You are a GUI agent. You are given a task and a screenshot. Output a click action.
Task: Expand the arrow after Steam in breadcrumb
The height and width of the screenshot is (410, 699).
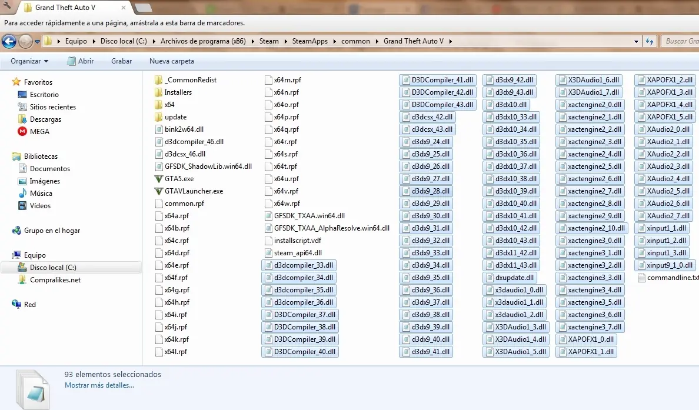point(285,41)
